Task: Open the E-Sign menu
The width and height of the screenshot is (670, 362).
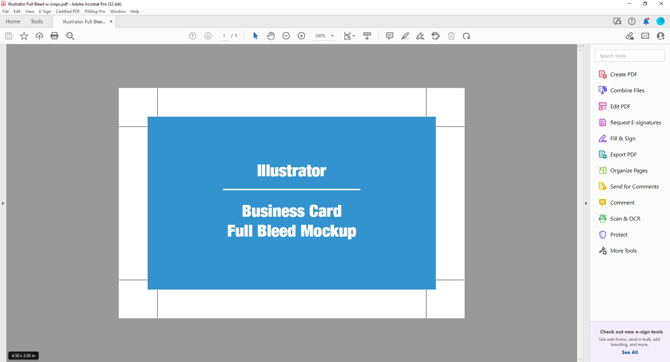Action: (45, 11)
